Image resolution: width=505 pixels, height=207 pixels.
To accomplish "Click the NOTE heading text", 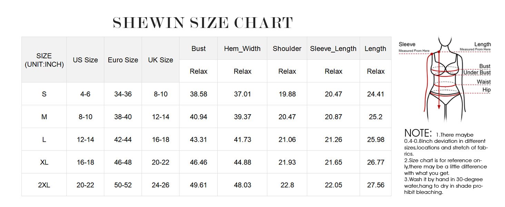I will click(418, 133).
